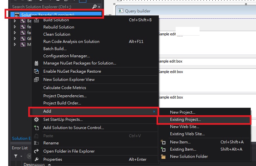
Task: Expand the 'M' project node
Action: tap(15, 44)
